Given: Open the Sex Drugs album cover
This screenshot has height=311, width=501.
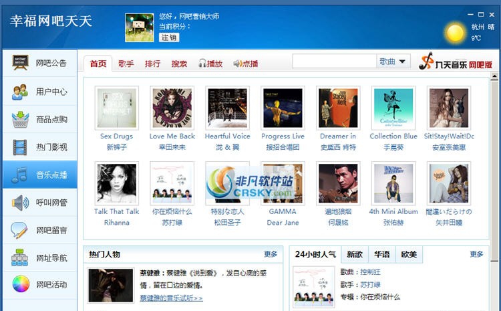Looking at the screenshot, I should tap(117, 108).
